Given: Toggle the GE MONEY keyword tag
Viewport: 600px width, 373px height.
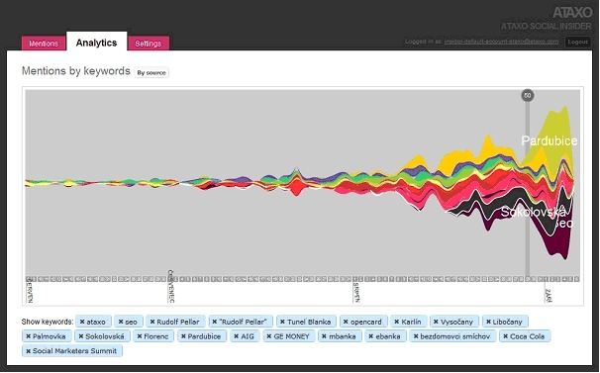Looking at the screenshot, I should coord(289,336).
